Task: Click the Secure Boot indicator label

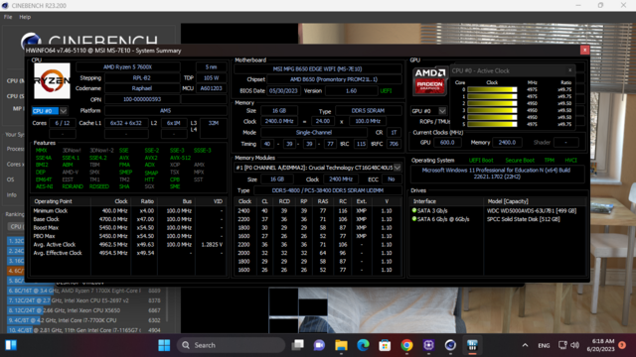Action: tap(520, 161)
